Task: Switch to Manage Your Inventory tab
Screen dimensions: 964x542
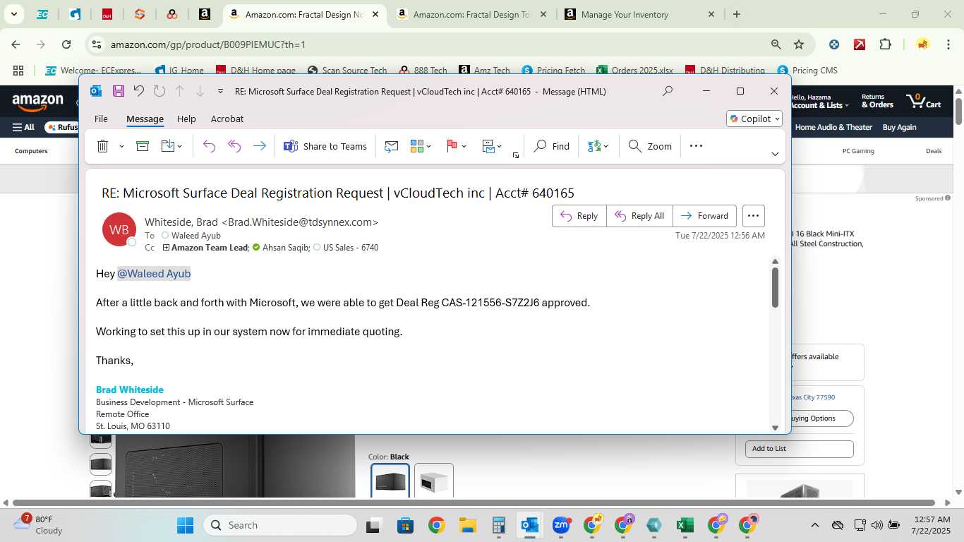Action: click(x=641, y=14)
